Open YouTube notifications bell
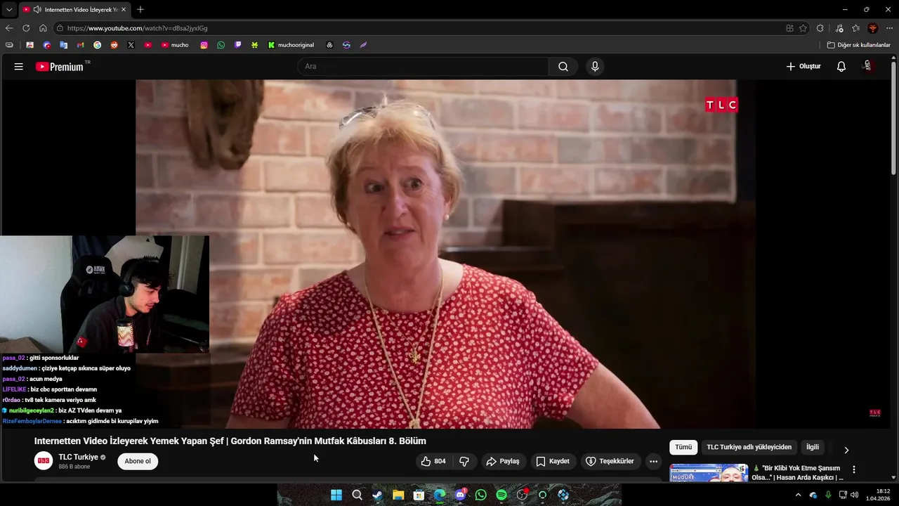Viewport: 899px width, 506px height. (841, 67)
